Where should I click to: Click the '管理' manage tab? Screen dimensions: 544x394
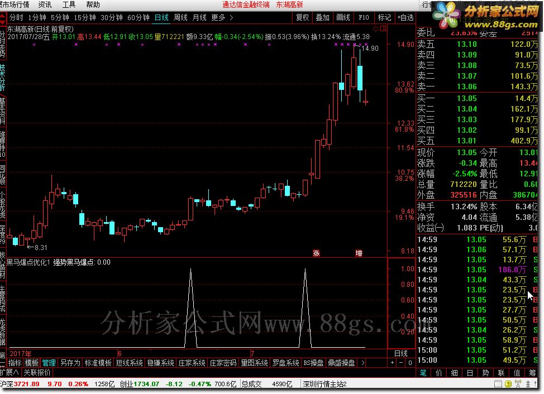49,363
